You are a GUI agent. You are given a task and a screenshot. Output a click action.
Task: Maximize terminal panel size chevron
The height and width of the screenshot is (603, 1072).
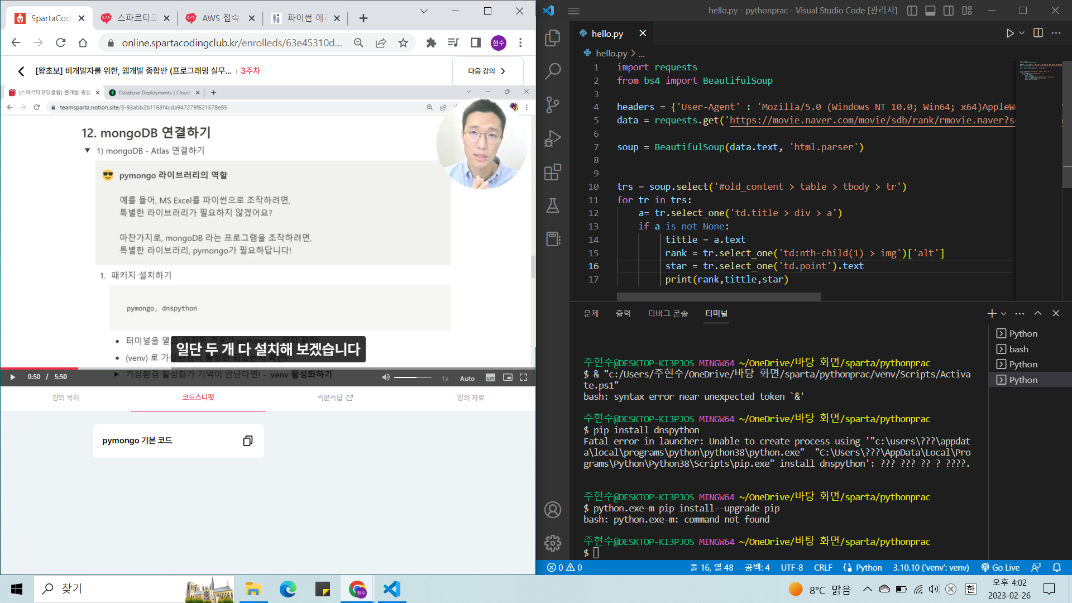coord(1037,313)
